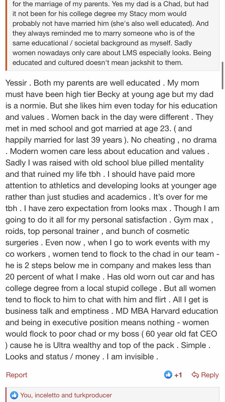Click the blue thumbs-up like icon
The height and width of the screenshot is (402, 225).
[168, 375]
